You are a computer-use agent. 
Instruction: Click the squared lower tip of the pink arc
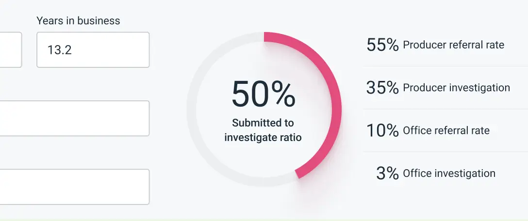(x=297, y=174)
